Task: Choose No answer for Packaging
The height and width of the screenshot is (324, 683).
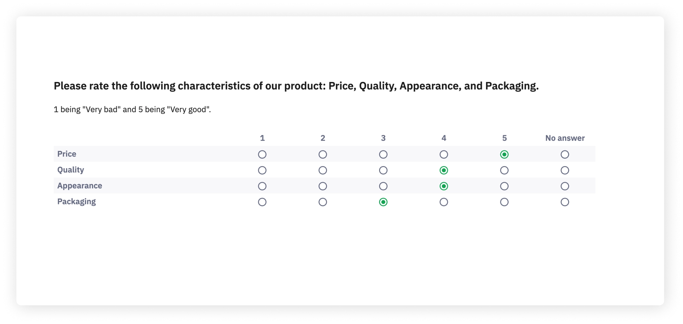Action: 565,202
